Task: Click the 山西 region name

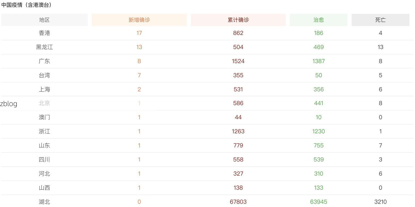Action: (x=44, y=188)
